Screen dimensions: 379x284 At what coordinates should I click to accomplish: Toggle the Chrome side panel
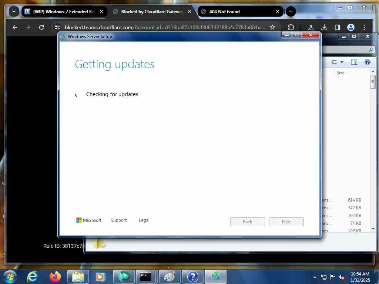[338, 27]
